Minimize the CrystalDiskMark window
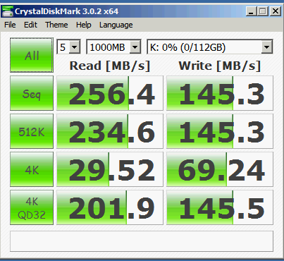The image size is (284, 261). tap(251, 11)
